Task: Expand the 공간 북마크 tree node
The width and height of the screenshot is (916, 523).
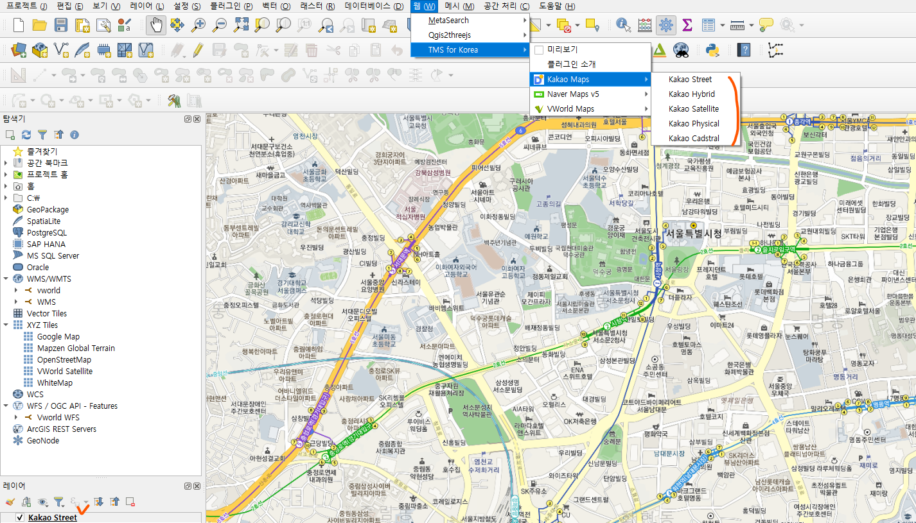Action: (x=6, y=163)
